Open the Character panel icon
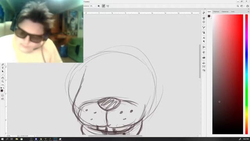The height and width of the screenshot is (141, 250). [x=204, y=38]
